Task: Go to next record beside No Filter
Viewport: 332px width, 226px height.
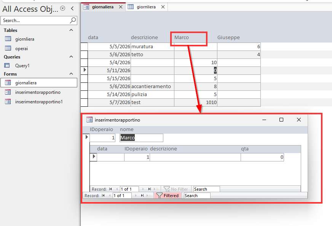Action: pyautogui.click(x=143, y=189)
